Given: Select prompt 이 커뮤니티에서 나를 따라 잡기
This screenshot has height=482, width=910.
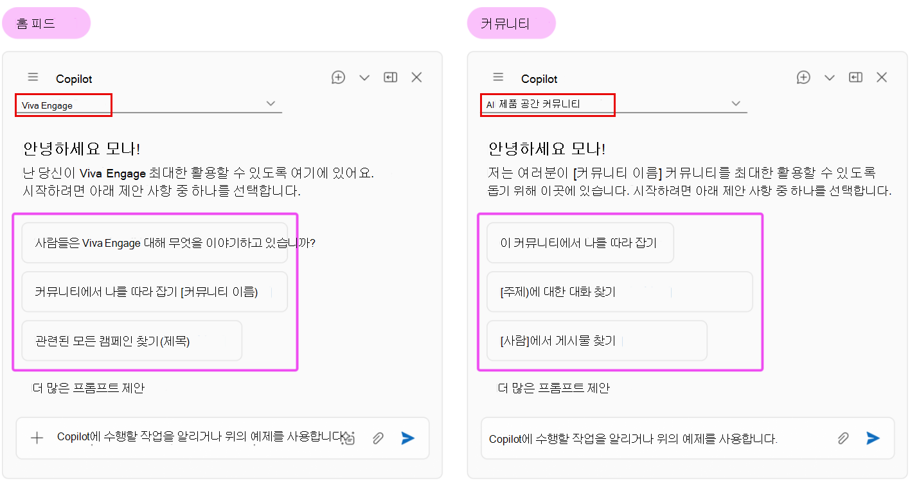Looking at the screenshot, I should [x=580, y=243].
